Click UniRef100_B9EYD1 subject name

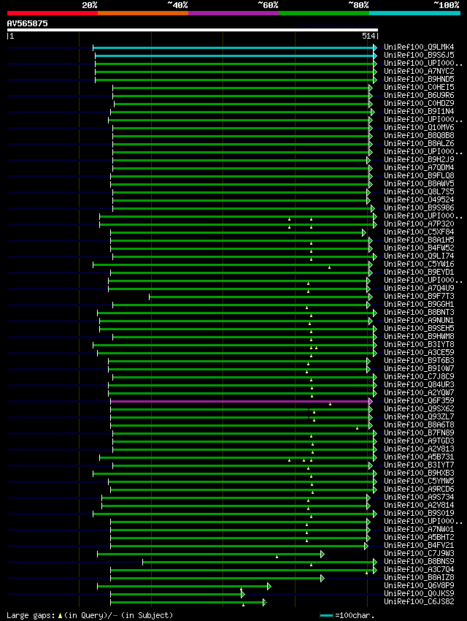(x=419, y=272)
